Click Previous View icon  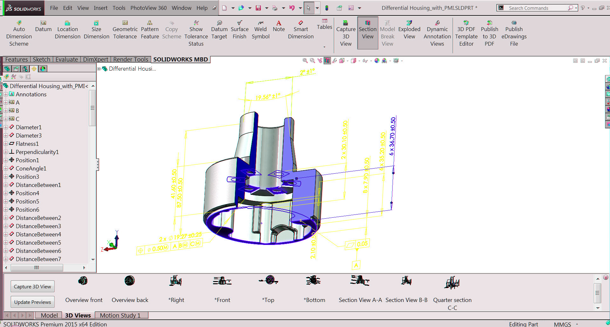[320, 61]
